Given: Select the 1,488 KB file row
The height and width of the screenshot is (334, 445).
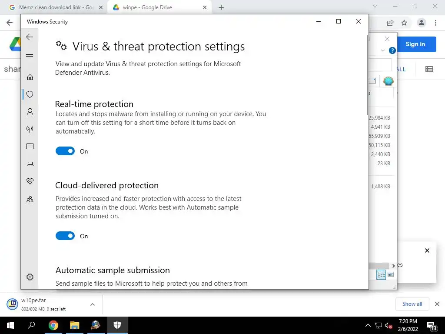Looking at the screenshot, I should pos(380,186).
